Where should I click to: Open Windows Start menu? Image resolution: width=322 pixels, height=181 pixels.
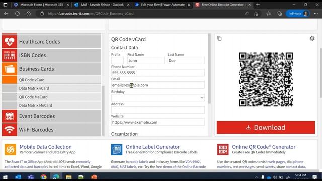(5, 177)
